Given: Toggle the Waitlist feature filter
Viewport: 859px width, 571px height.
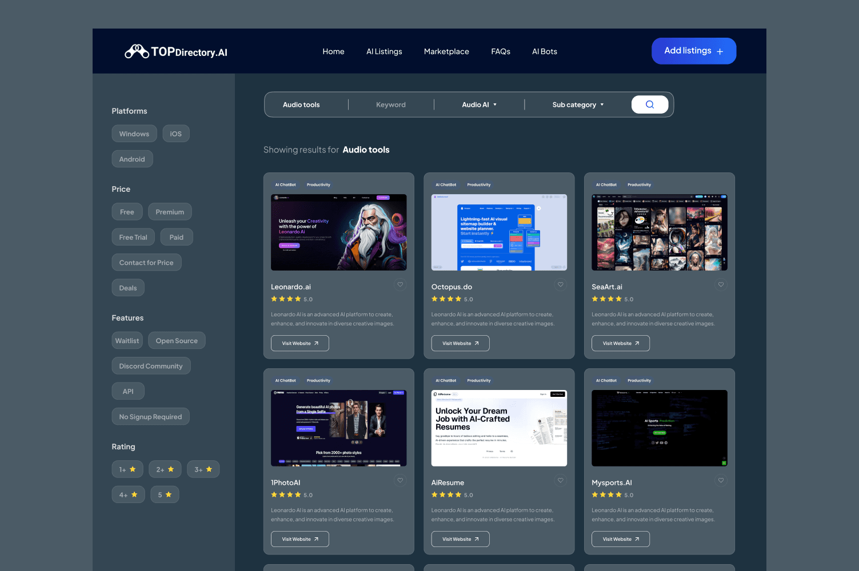Looking at the screenshot, I should point(127,341).
